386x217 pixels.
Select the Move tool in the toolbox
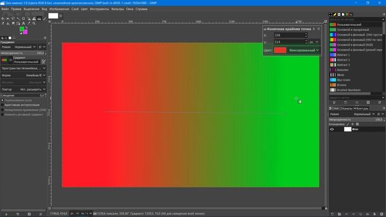pyautogui.click(x=2, y=19)
